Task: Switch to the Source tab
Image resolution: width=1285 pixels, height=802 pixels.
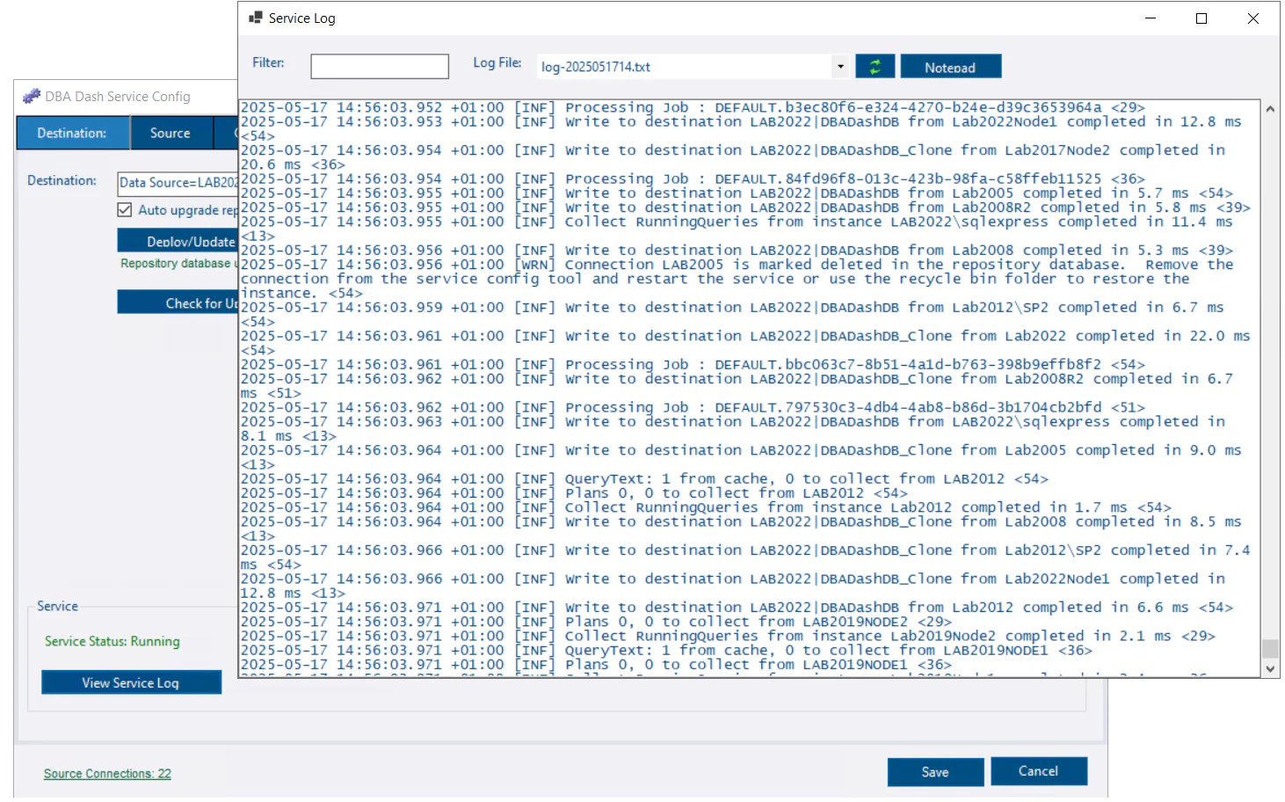Action: [x=171, y=132]
